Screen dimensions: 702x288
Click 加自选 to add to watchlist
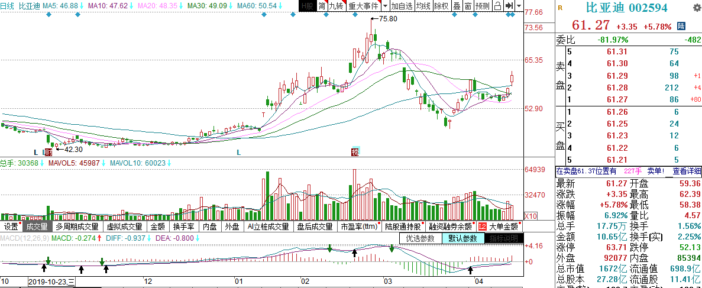coord(401,6)
